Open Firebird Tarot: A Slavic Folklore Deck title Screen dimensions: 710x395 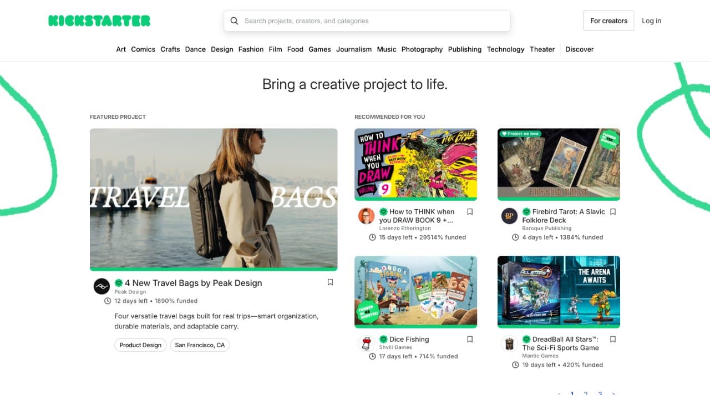(x=564, y=216)
